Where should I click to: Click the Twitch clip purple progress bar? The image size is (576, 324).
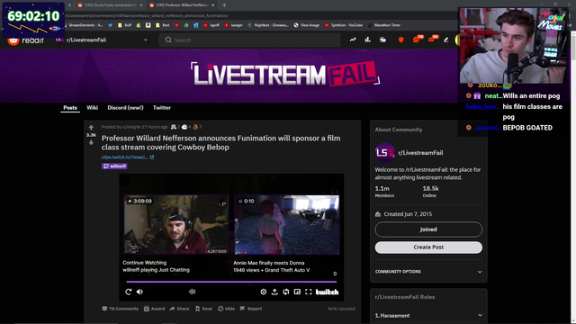pos(231,282)
